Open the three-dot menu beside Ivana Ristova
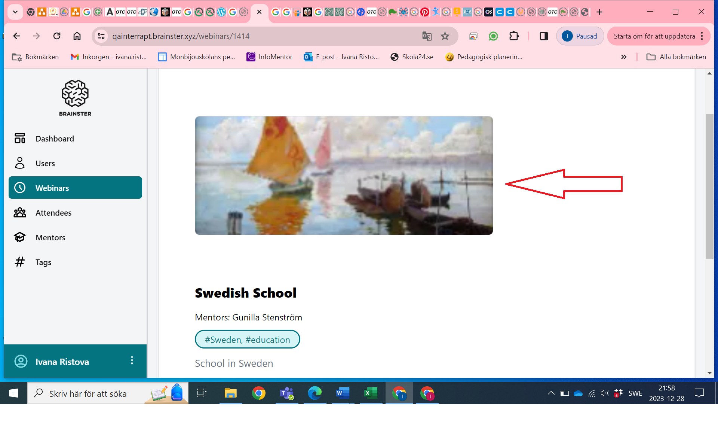 tap(132, 360)
